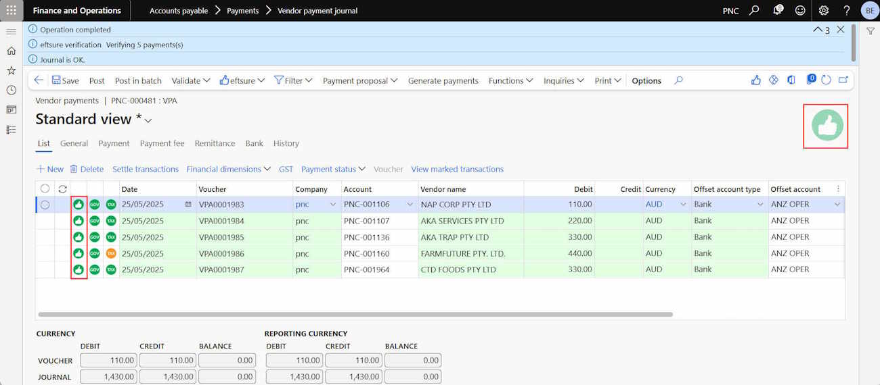The width and height of the screenshot is (880, 385).
Task: Click the Power Apps diamond icon
Action: pyautogui.click(x=774, y=80)
